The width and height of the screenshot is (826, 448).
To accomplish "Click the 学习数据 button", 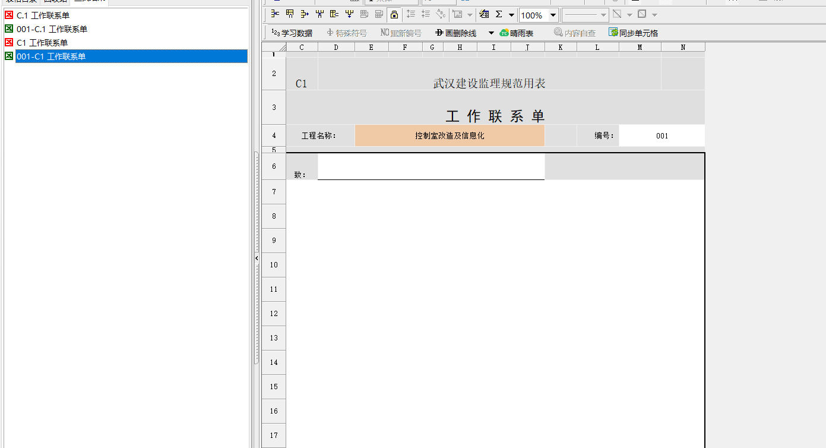I will point(292,33).
